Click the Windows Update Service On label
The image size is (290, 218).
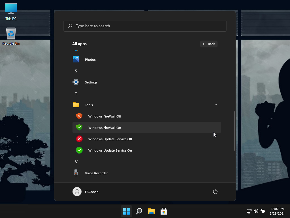coord(110,150)
